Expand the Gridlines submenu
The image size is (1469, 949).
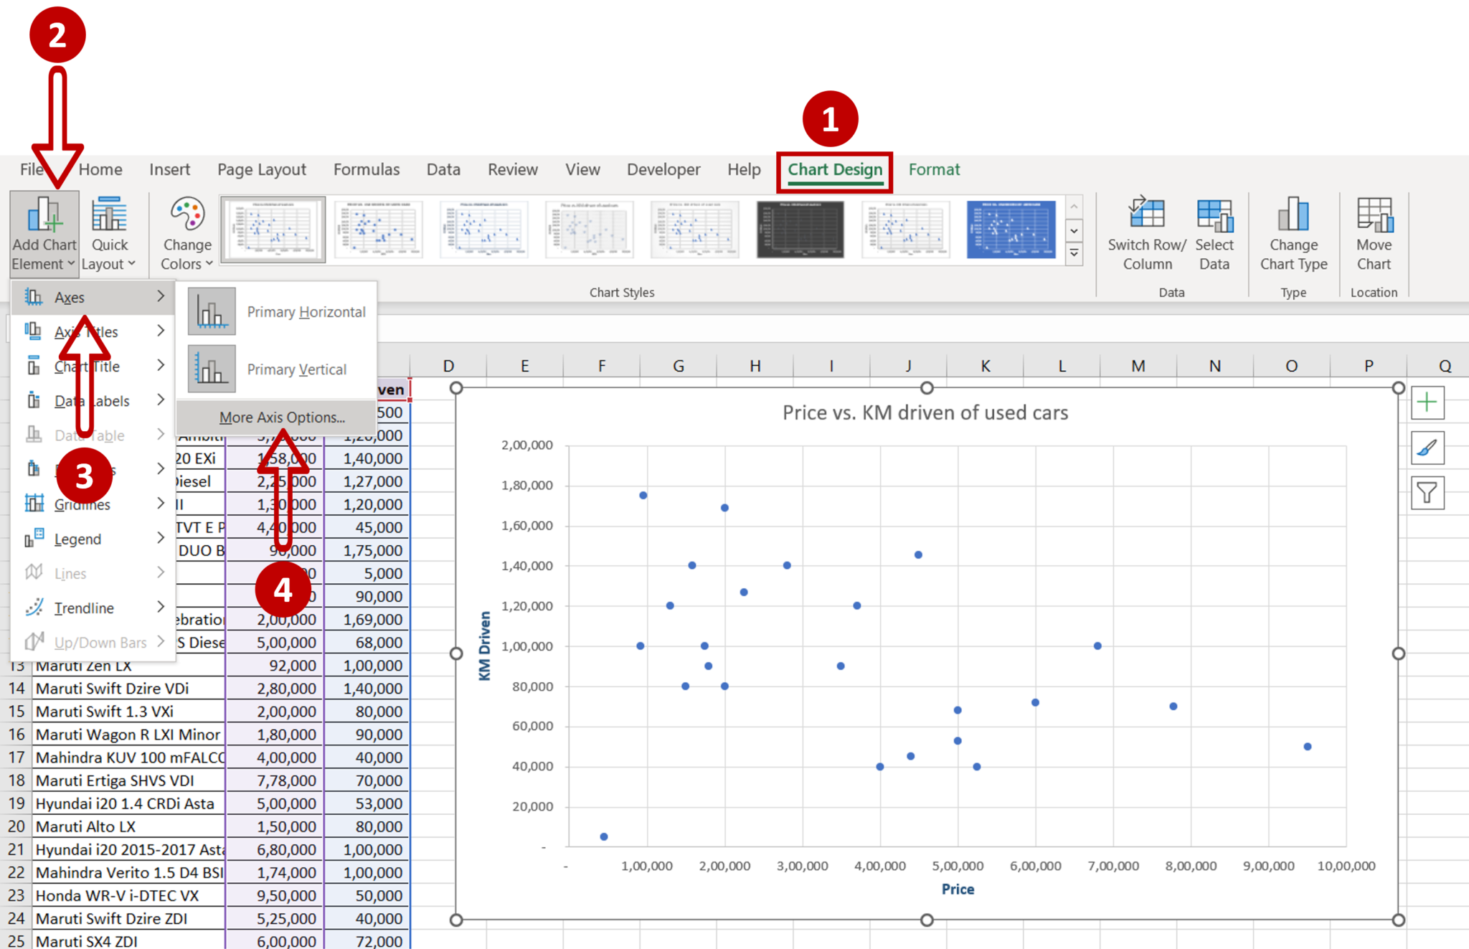(x=82, y=504)
